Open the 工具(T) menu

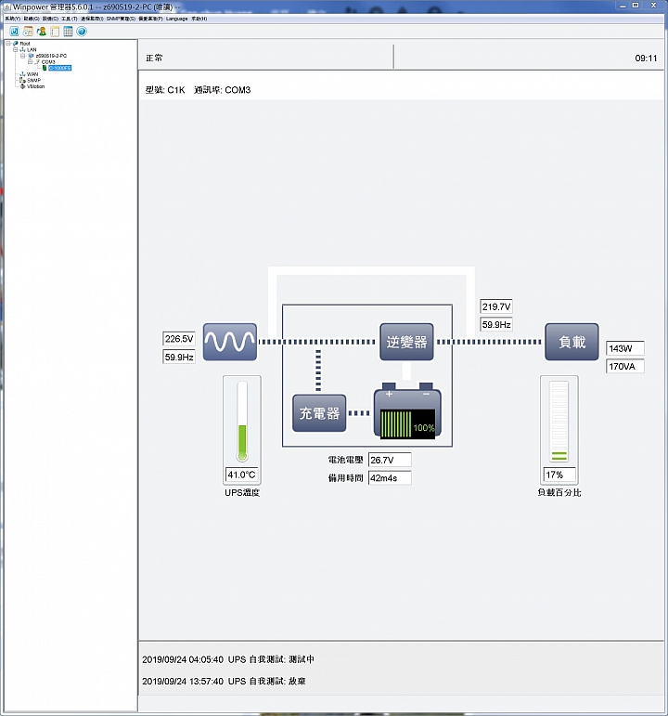click(x=70, y=19)
